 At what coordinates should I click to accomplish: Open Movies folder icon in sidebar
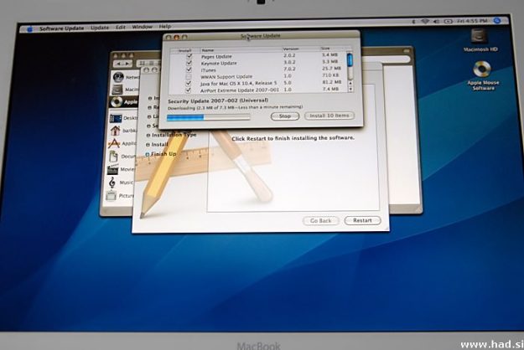113,169
